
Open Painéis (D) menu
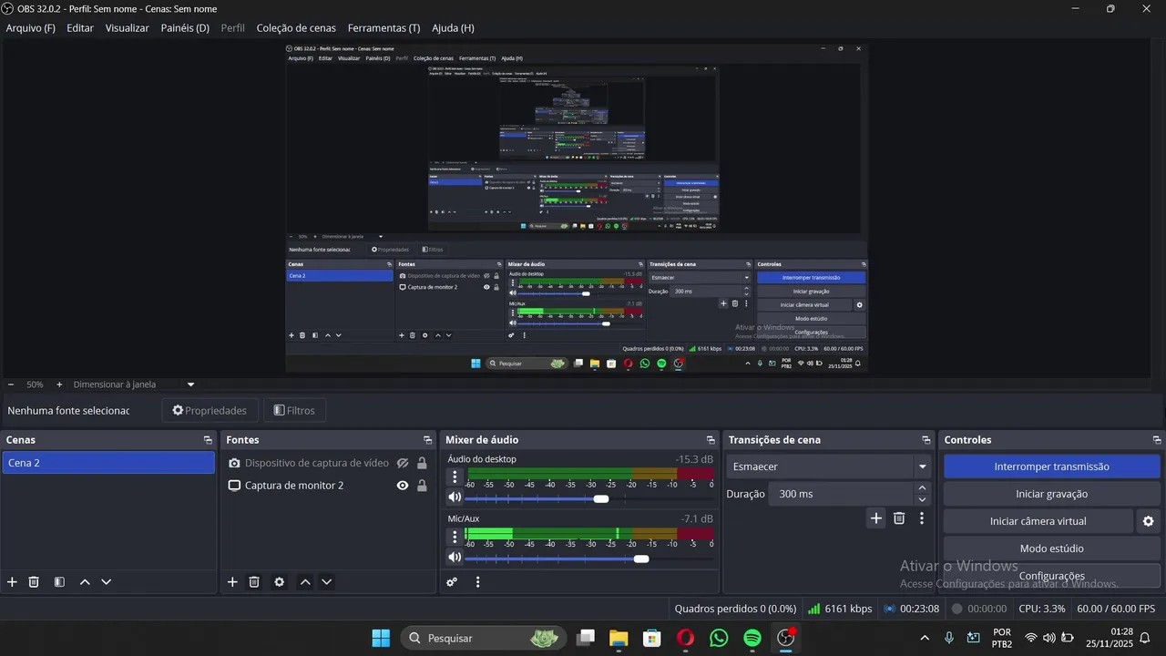click(185, 28)
